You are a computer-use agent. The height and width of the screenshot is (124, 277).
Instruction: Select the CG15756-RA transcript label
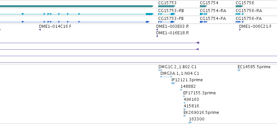tap(249, 11)
